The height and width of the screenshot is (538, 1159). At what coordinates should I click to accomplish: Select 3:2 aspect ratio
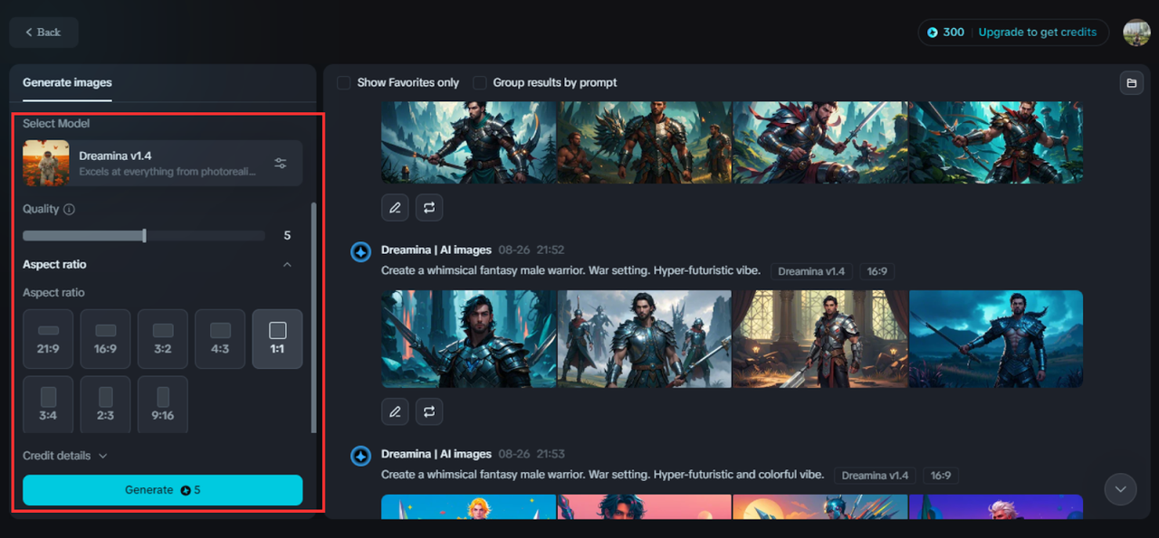click(163, 339)
